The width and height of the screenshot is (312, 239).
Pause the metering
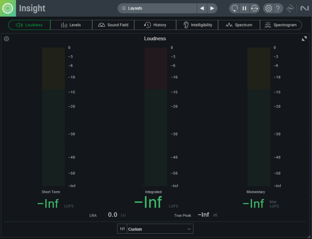tap(245, 8)
